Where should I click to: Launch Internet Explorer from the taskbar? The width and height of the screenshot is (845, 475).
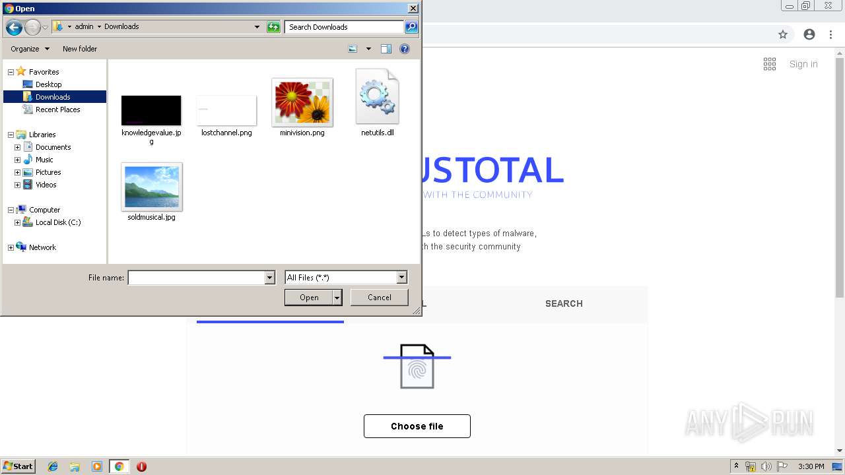53,466
